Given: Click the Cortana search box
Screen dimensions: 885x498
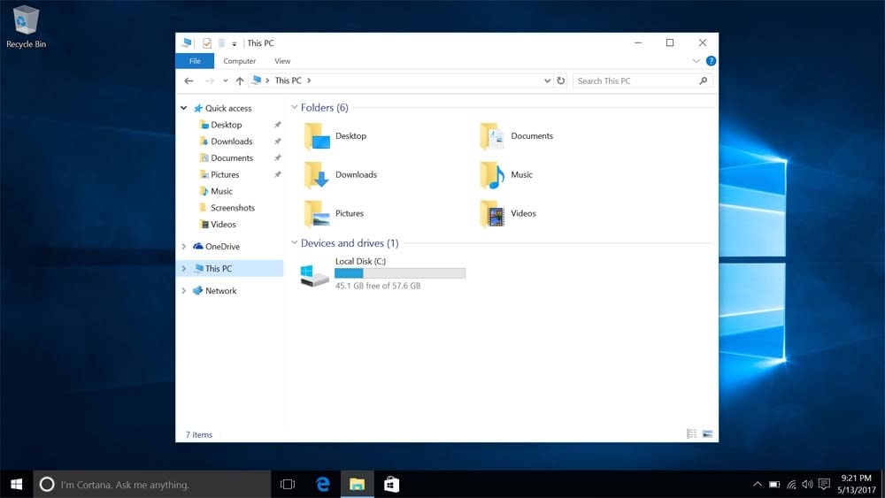Looking at the screenshot, I should 152,485.
